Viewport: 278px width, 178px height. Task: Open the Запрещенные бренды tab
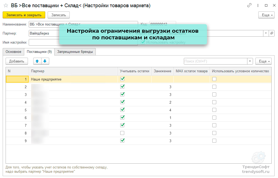[75, 52]
